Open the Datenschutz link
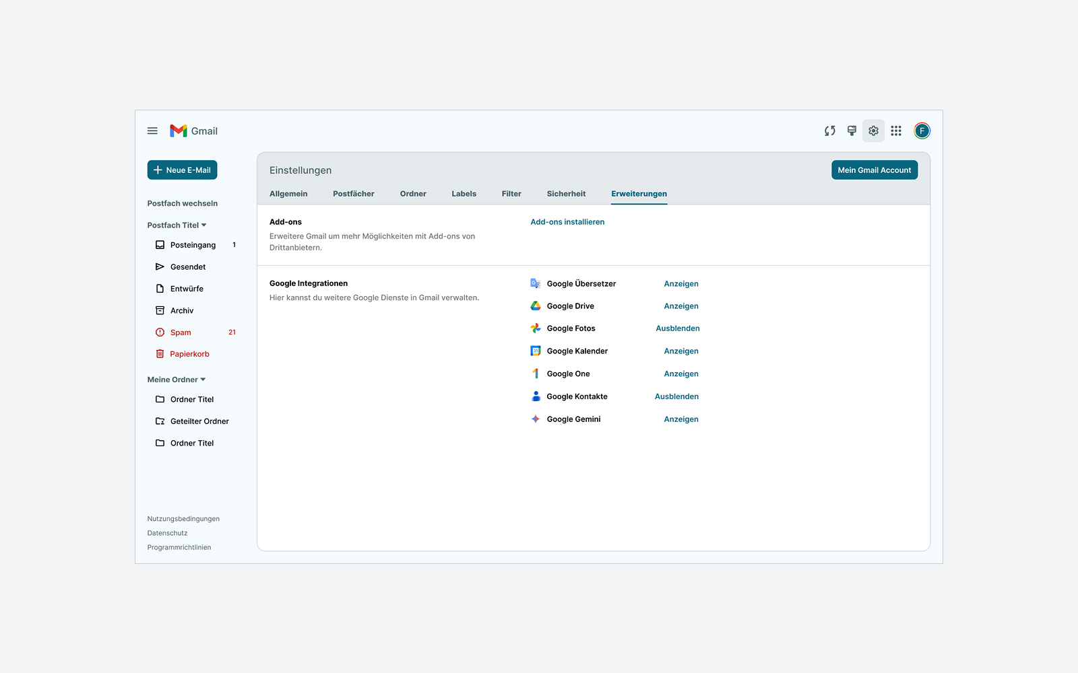Screen dimensions: 1078x673 coord(167,533)
